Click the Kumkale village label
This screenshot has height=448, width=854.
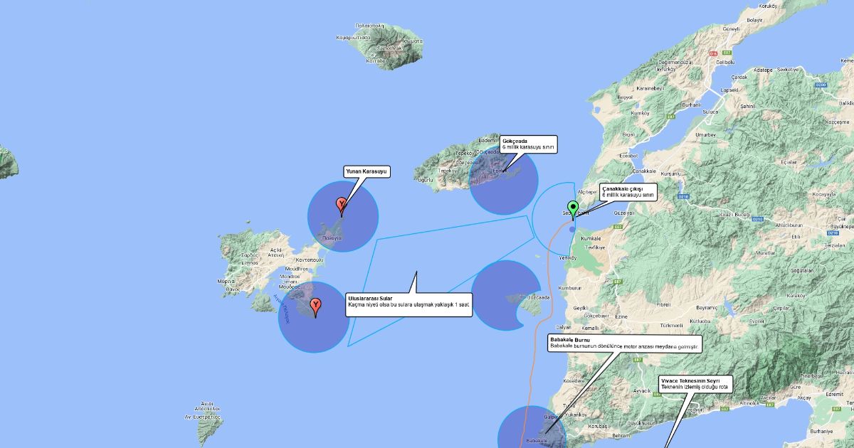tap(592, 239)
